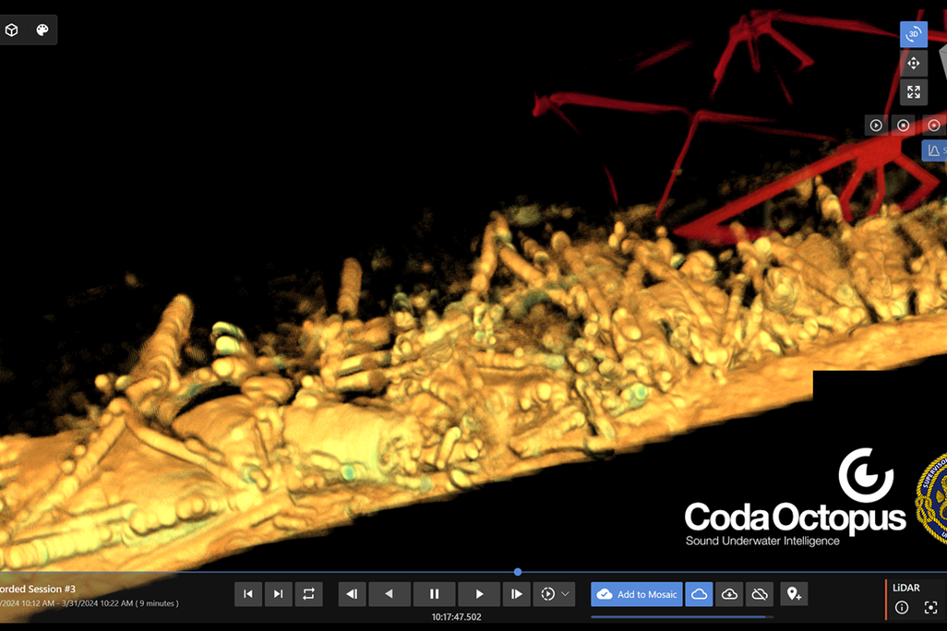Hide the cloud with the crossed-cloud toggle

coord(760,594)
